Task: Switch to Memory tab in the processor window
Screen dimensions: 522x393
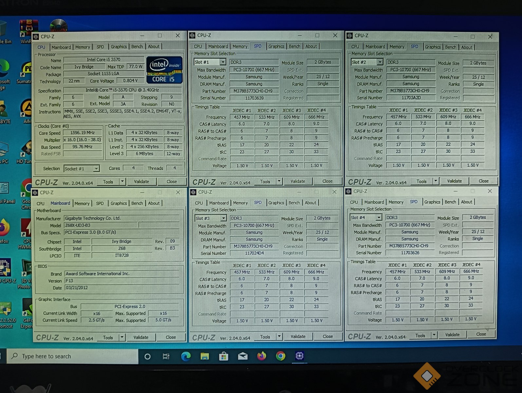Action: (83, 47)
